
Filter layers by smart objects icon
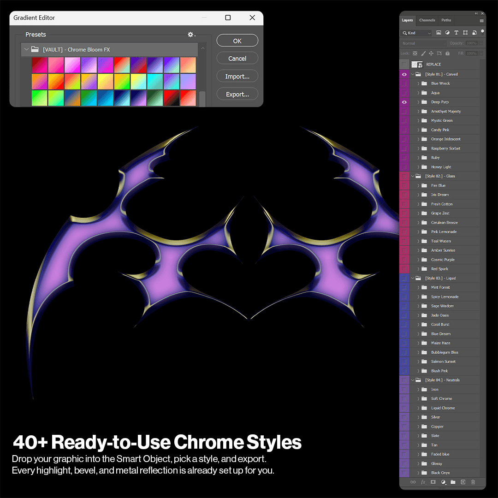474,33
